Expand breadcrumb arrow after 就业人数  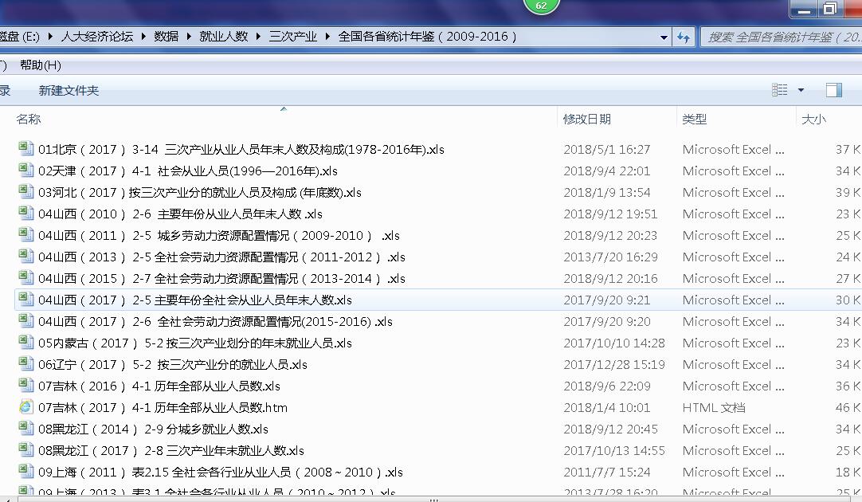pos(258,37)
